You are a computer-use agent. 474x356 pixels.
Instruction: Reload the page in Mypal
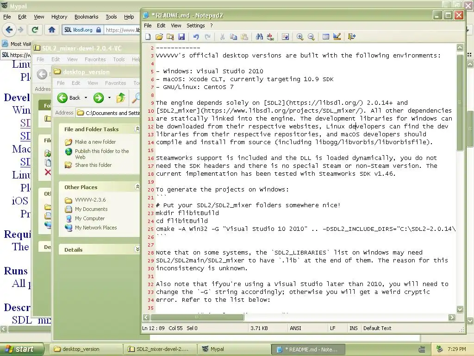[35, 30]
